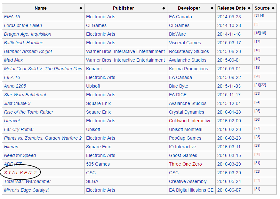Click the release date 2014-09-23

coord(229,17)
